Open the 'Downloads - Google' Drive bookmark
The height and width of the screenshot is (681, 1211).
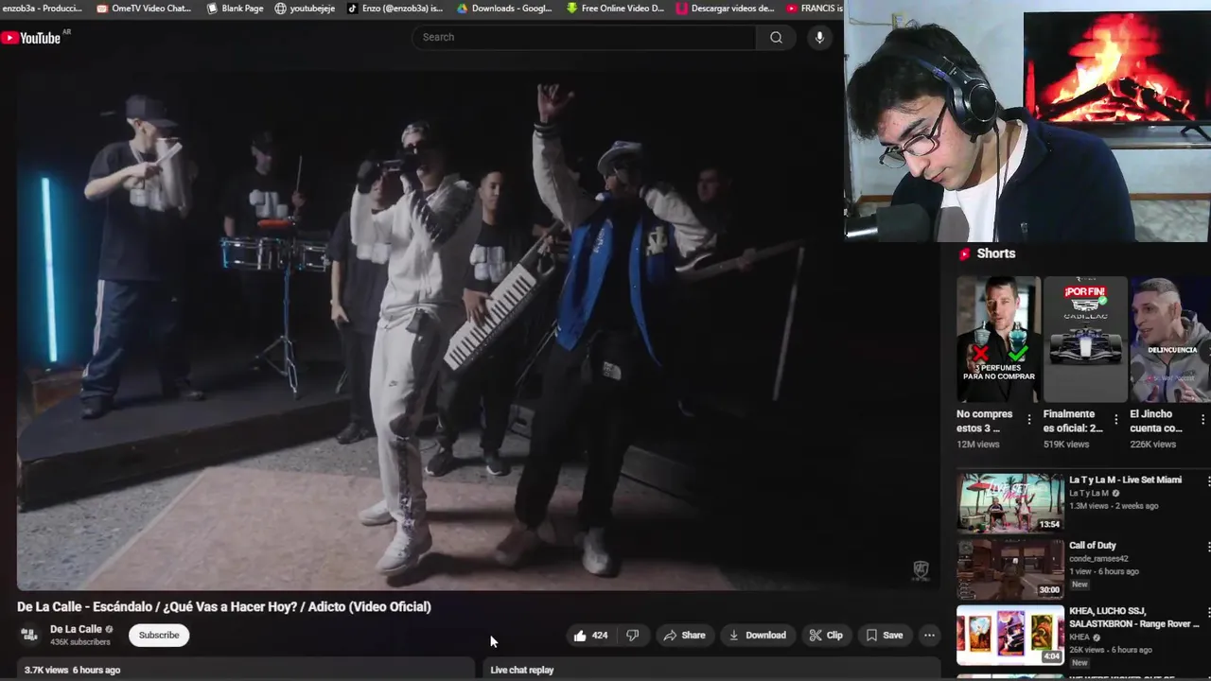click(504, 9)
